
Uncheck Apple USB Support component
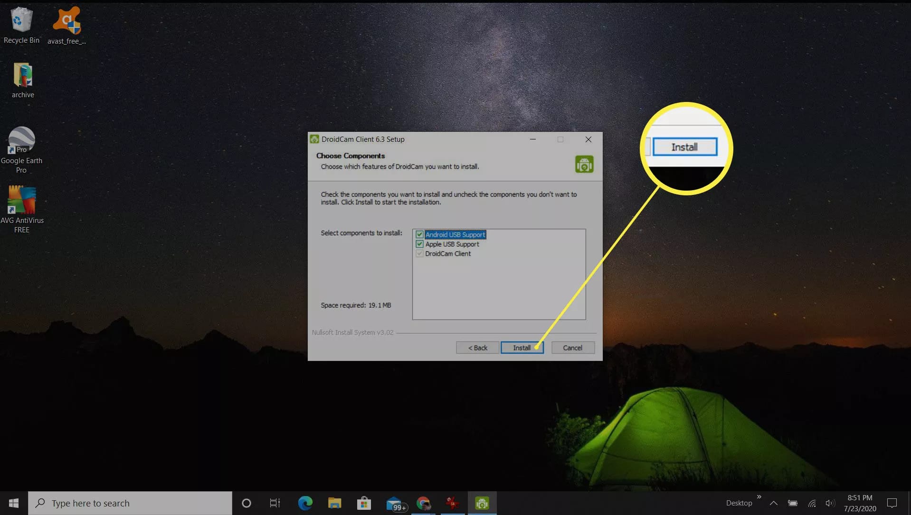pos(419,244)
